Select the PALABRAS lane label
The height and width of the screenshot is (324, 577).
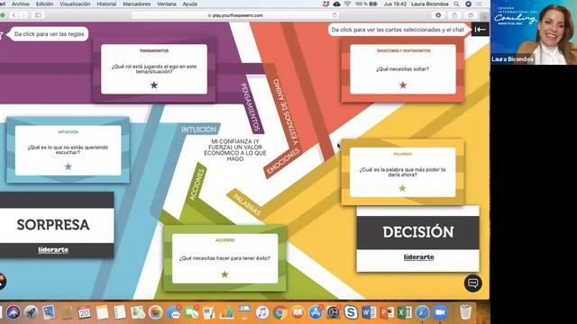(247, 204)
